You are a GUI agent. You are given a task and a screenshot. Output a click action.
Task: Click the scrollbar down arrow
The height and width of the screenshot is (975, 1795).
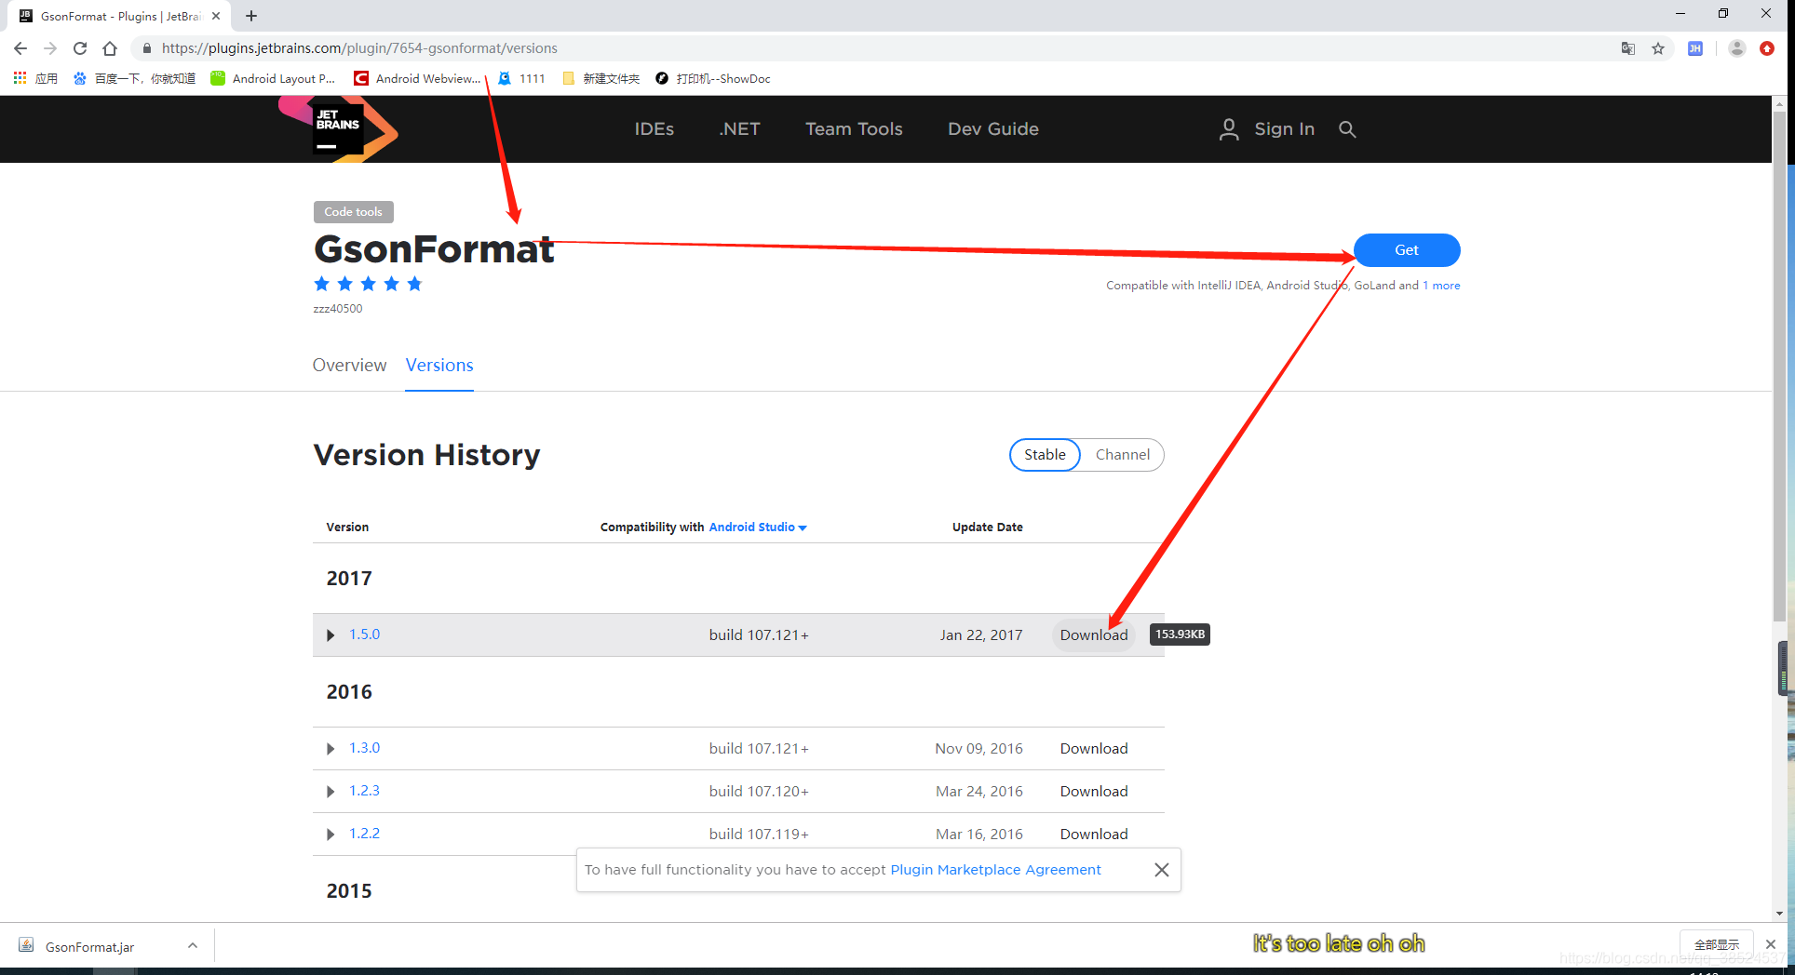[x=1779, y=914]
